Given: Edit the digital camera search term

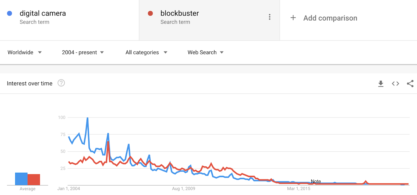Looking at the screenshot, I should 43,13.
